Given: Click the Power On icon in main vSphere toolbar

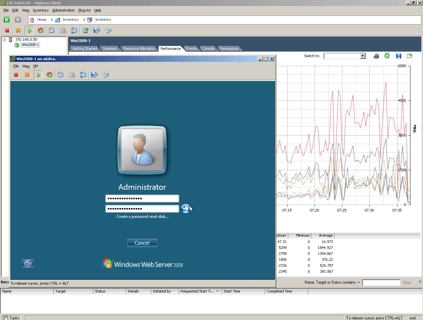Looking at the screenshot, I should tap(30, 30).
